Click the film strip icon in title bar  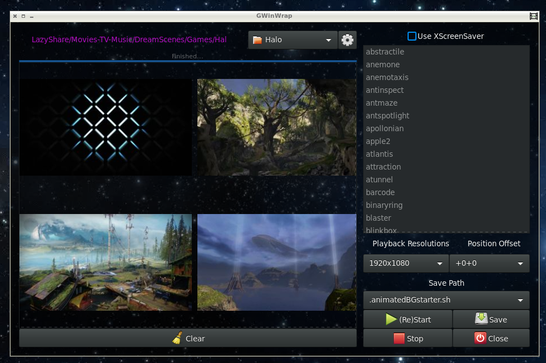click(x=533, y=16)
